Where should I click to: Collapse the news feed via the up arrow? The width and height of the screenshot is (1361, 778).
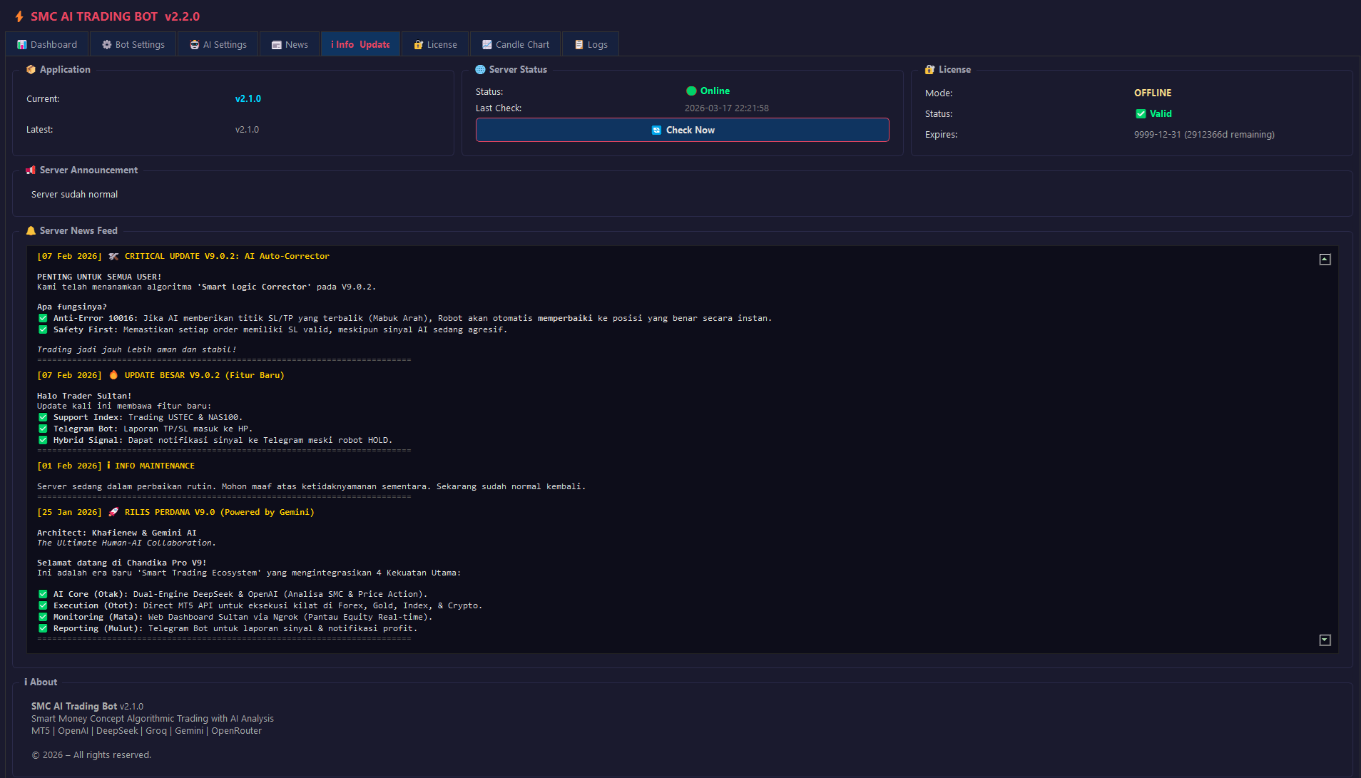pos(1325,259)
